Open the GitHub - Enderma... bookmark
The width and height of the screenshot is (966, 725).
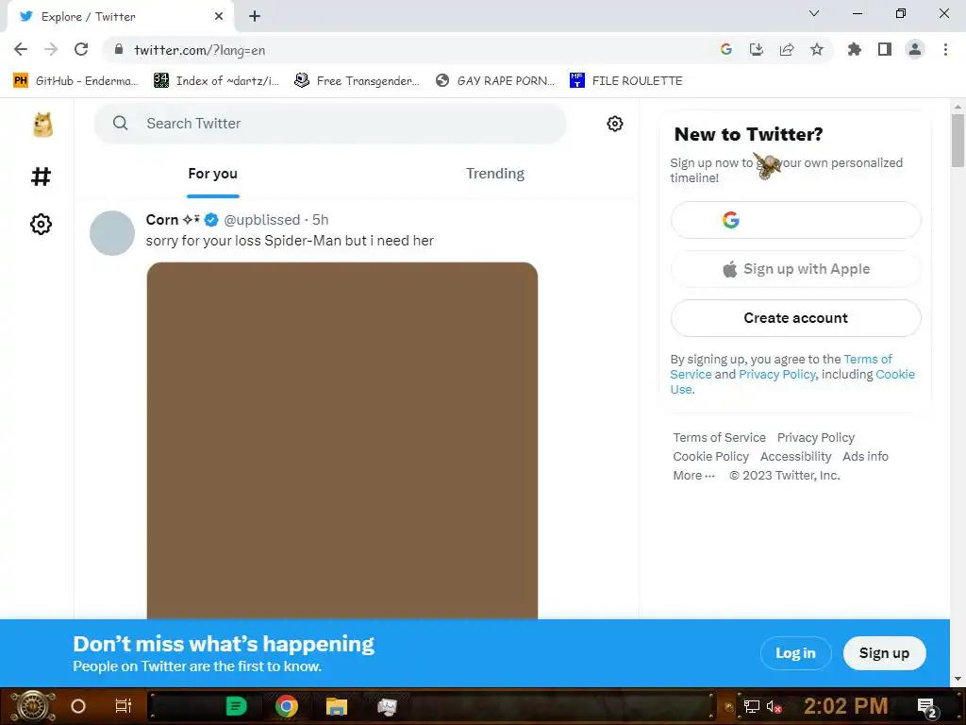coord(75,81)
